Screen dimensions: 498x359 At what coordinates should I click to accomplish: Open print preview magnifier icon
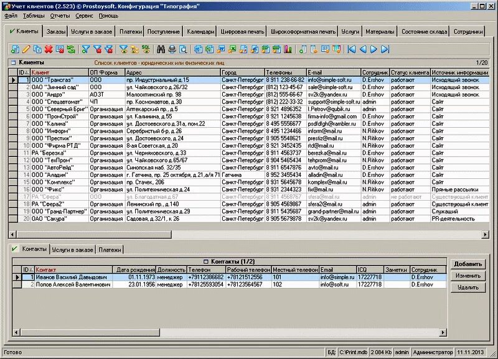(183, 49)
